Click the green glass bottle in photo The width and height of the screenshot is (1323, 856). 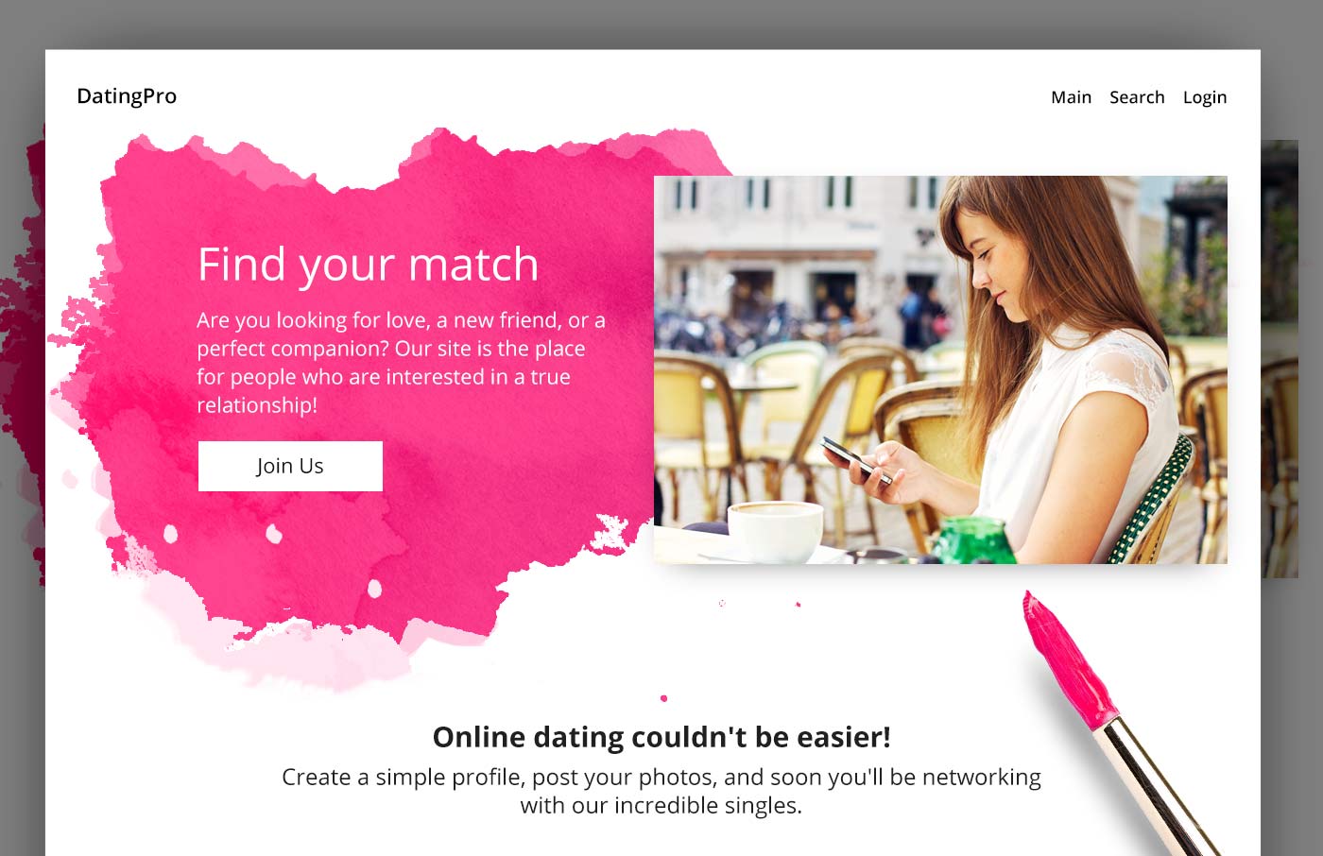point(973,540)
